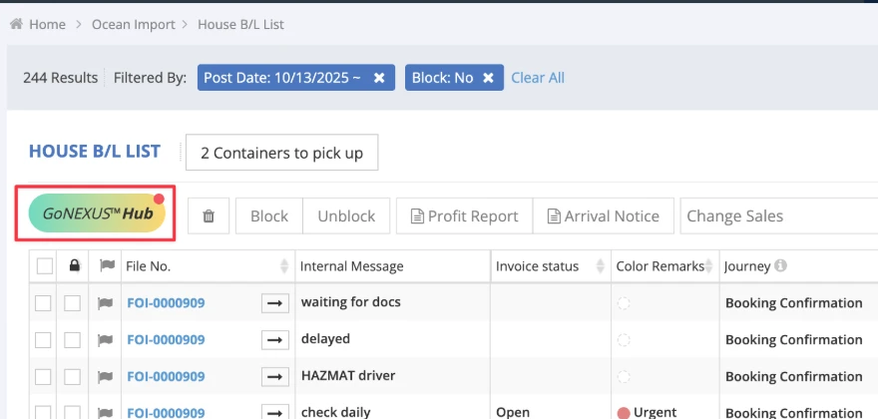Image resolution: width=878 pixels, height=419 pixels.
Task: Click the document icon on Profit Report
Action: pos(417,216)
